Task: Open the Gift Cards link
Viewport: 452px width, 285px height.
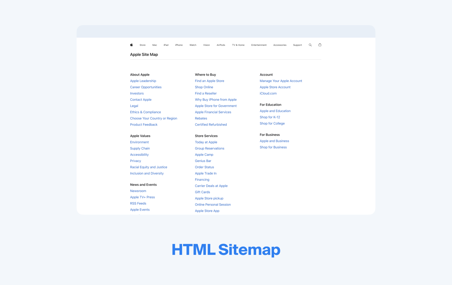Action: [x=202, y=192]
